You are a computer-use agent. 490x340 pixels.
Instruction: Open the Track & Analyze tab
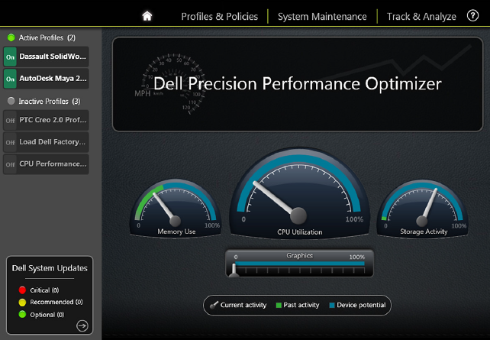pos(421,16)
